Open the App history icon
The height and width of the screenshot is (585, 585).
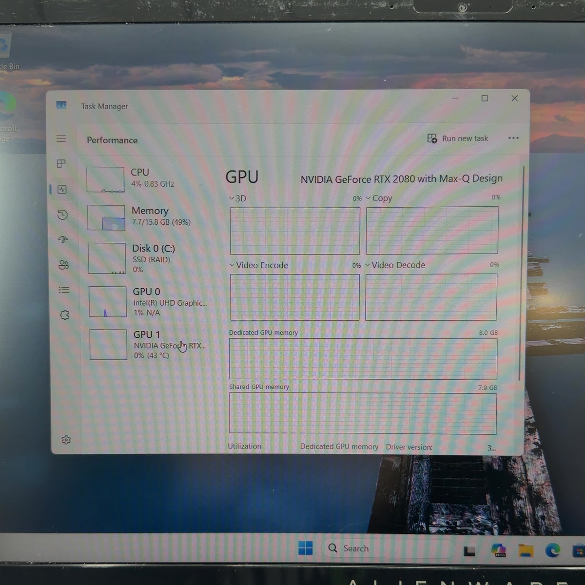(x=62, y=214)
